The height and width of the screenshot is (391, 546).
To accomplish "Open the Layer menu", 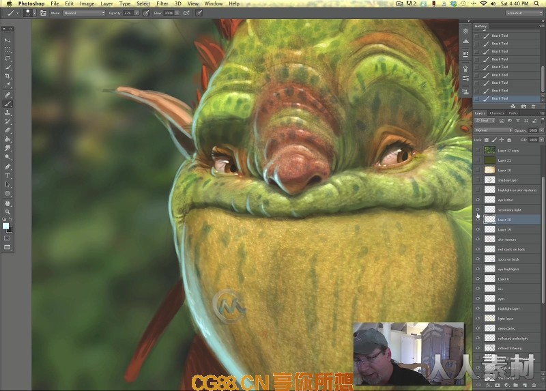I will (106, 3).
